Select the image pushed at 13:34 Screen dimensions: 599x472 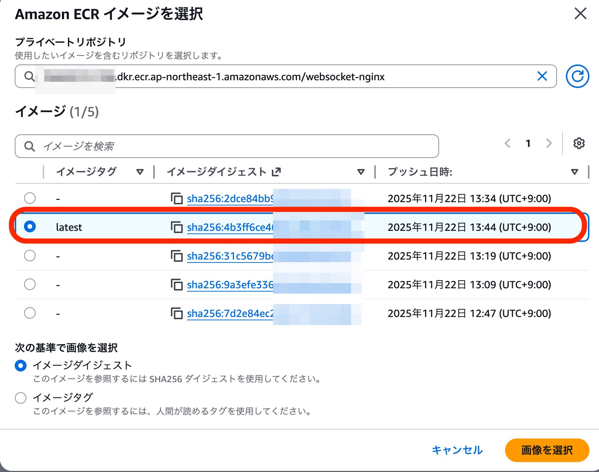pyautogui.click(x=30, y=198)
